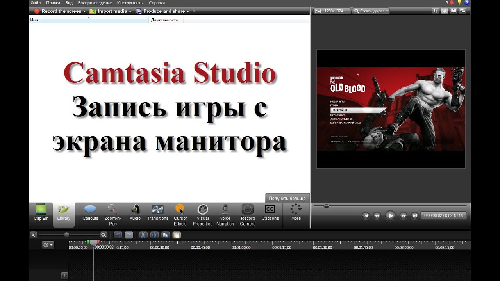Copy timeline selection
This screenshot has width=500, height=281.
click(166, 235)
